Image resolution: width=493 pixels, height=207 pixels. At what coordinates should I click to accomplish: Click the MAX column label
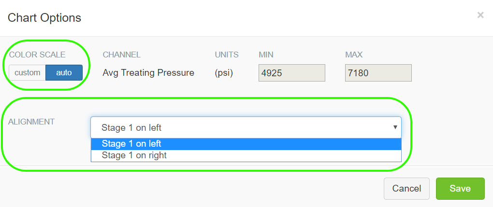354,55
